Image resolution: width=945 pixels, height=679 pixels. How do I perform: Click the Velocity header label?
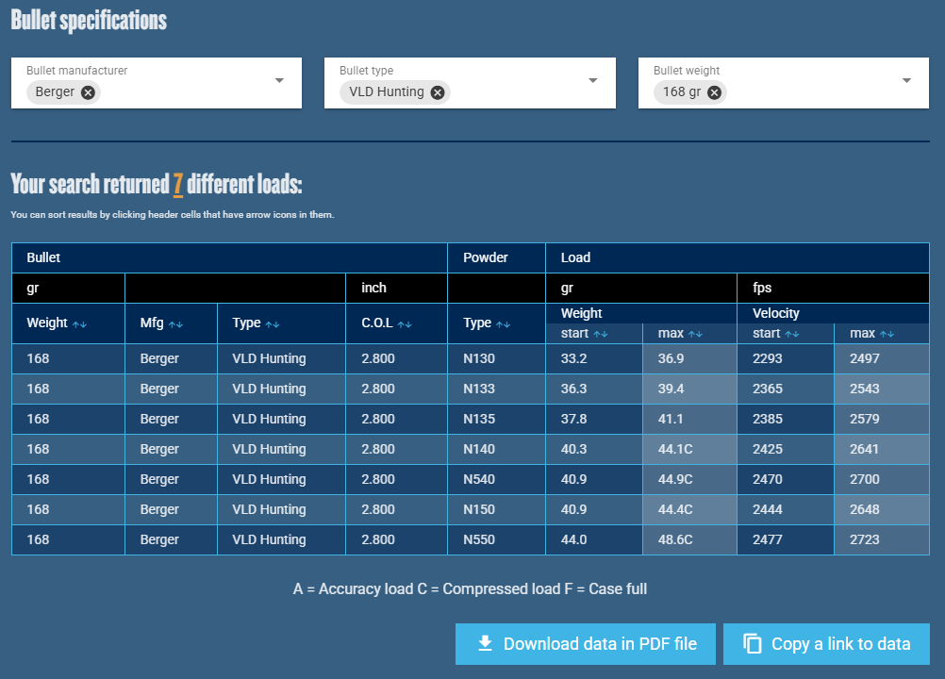pyautogui.click(x=775, y=313)
